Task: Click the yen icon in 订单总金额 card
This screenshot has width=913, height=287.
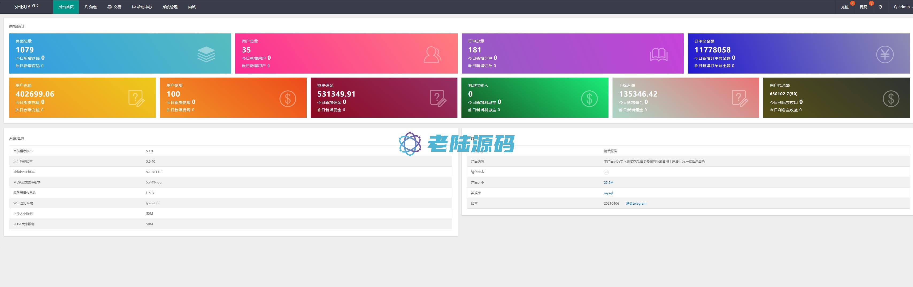Action: tap(885, 54)
